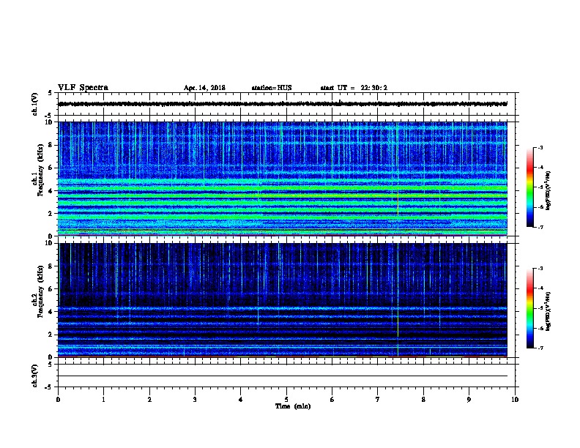Click the bright vertical spike near 7.4 min in ch.2
The width and height of the screenshot is (580, 448).
pyautogui.click(x=398, y=300)
